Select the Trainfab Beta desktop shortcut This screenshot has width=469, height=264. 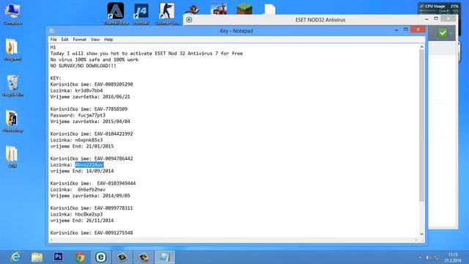point(116,14)
